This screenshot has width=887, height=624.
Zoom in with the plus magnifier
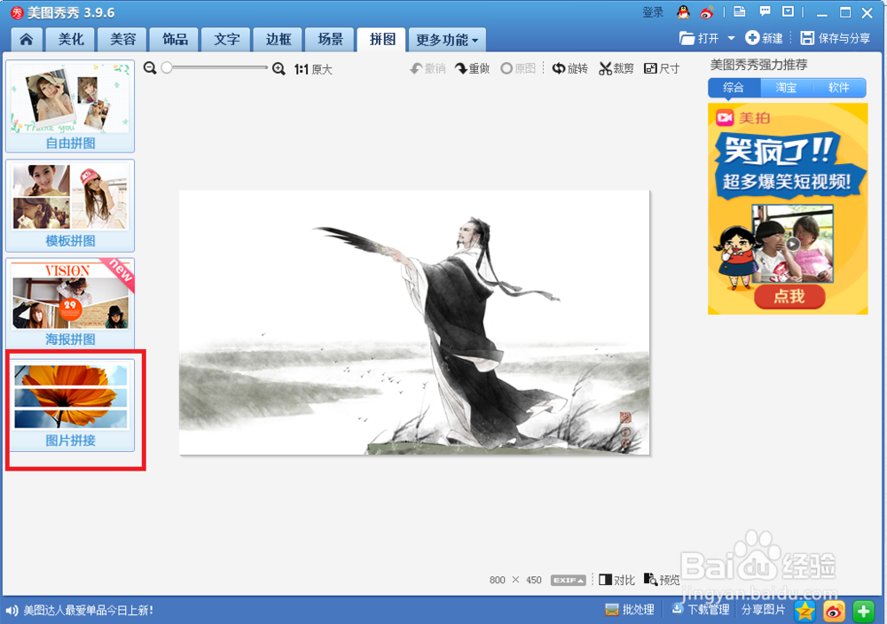(x=279, y=69)
